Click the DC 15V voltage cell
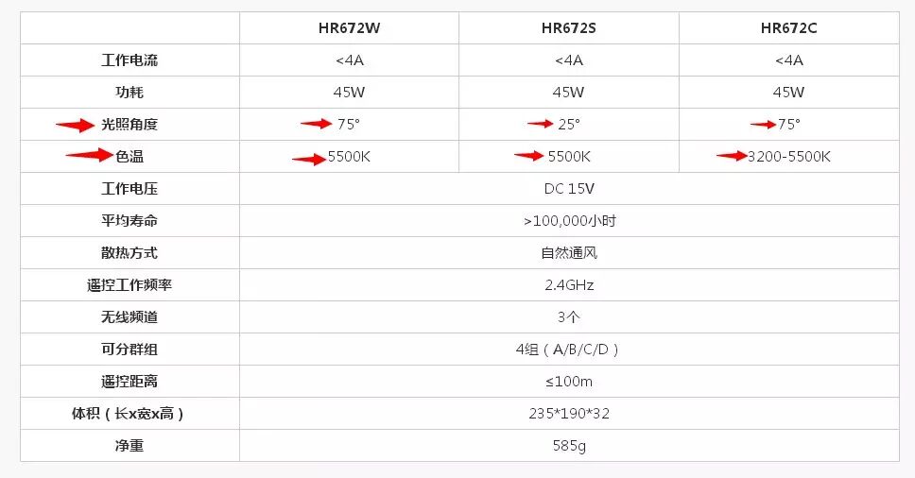Image resolution: width=915 pixels, height=478 pixels. click(x=569, y=188)
